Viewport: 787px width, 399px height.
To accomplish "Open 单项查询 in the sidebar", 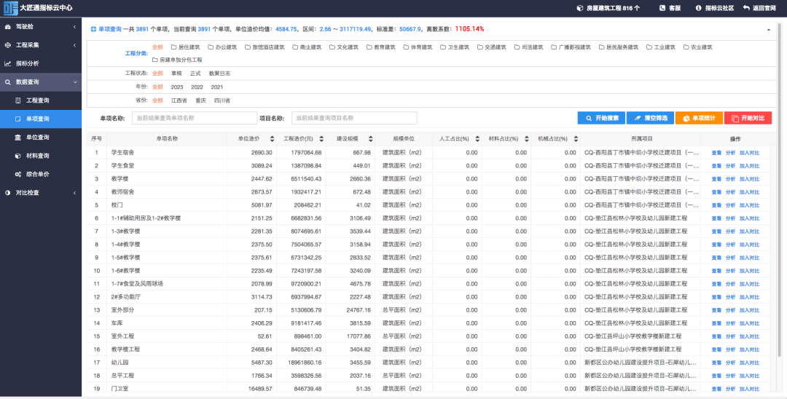I will 41,119.
